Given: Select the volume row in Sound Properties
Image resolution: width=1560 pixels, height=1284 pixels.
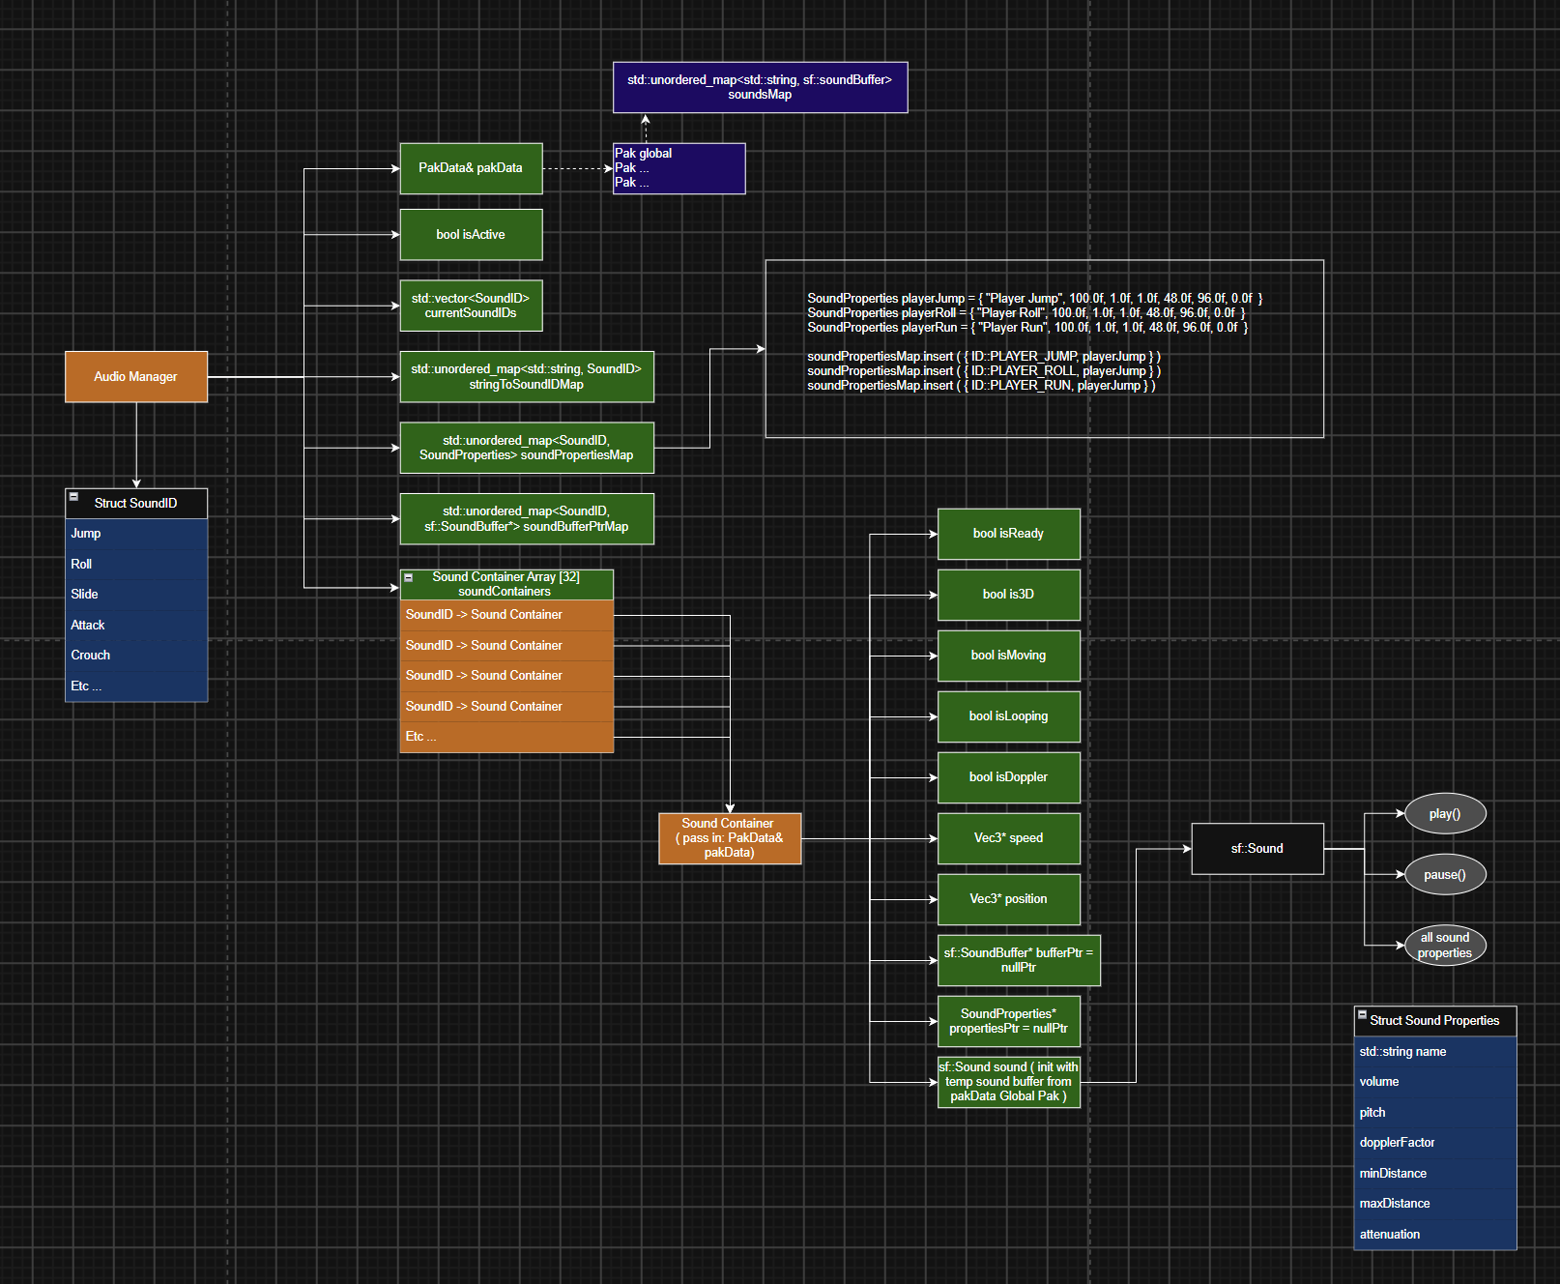Looking at the screenshot, I should pos(1435,1082).
